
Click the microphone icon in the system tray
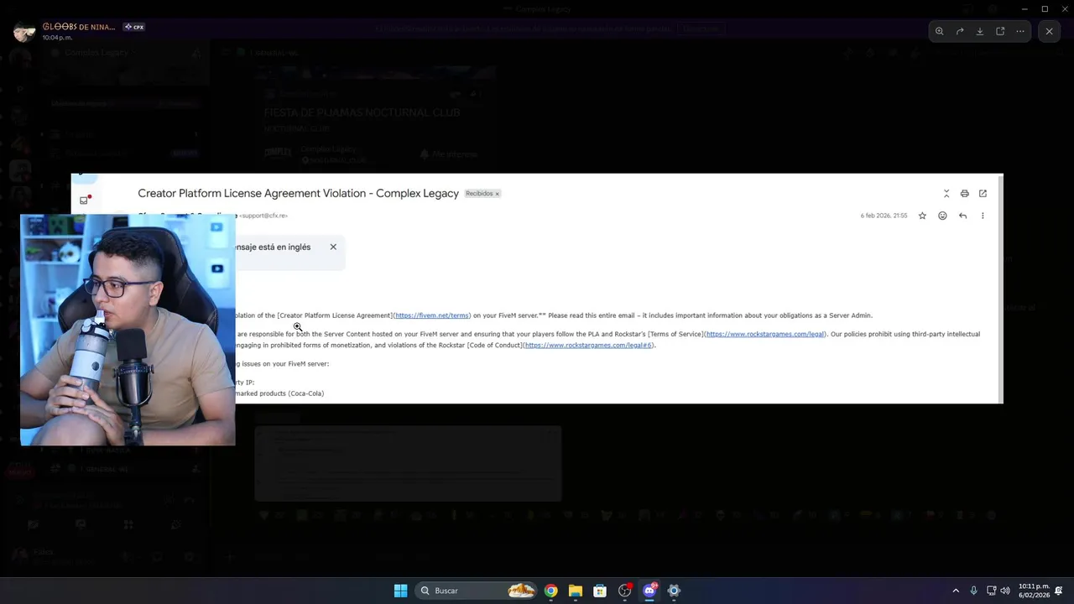coord(973,591)
